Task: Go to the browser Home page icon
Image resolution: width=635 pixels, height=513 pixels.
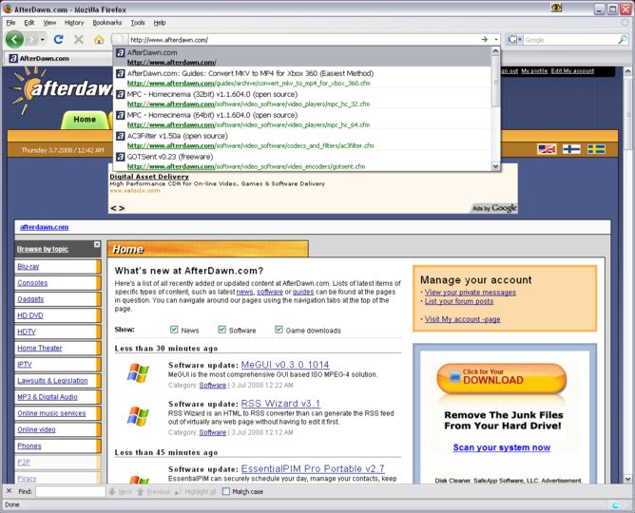Action: (99, 40)
